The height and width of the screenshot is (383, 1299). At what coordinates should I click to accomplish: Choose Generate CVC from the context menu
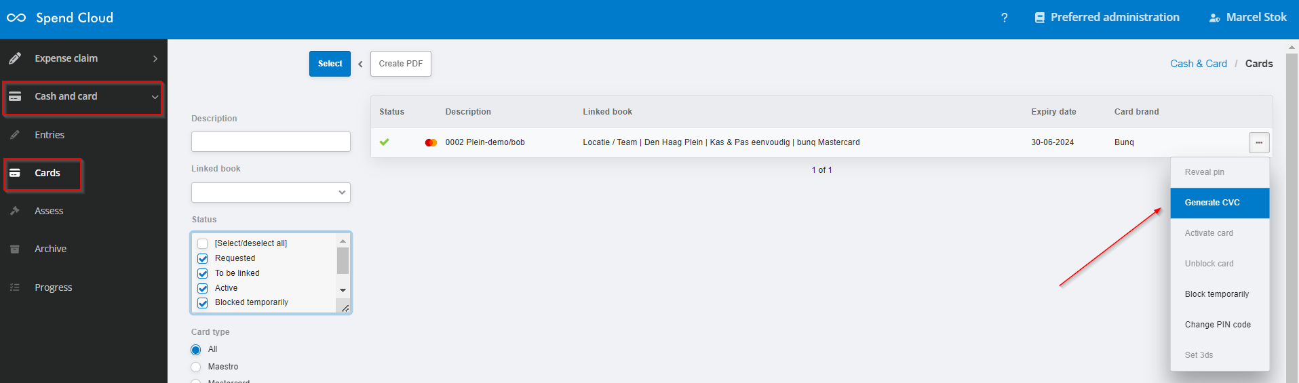pos(1220,203)
